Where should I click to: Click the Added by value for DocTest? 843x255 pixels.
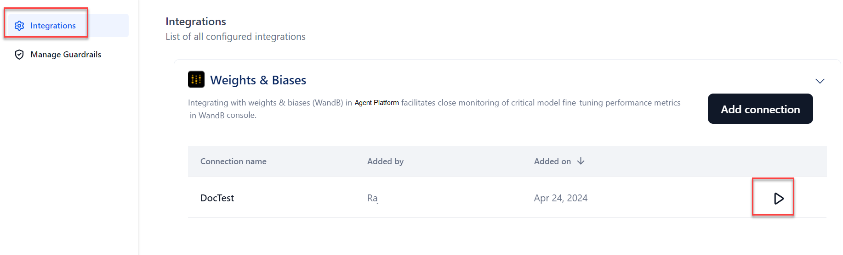tap(372, 198)
